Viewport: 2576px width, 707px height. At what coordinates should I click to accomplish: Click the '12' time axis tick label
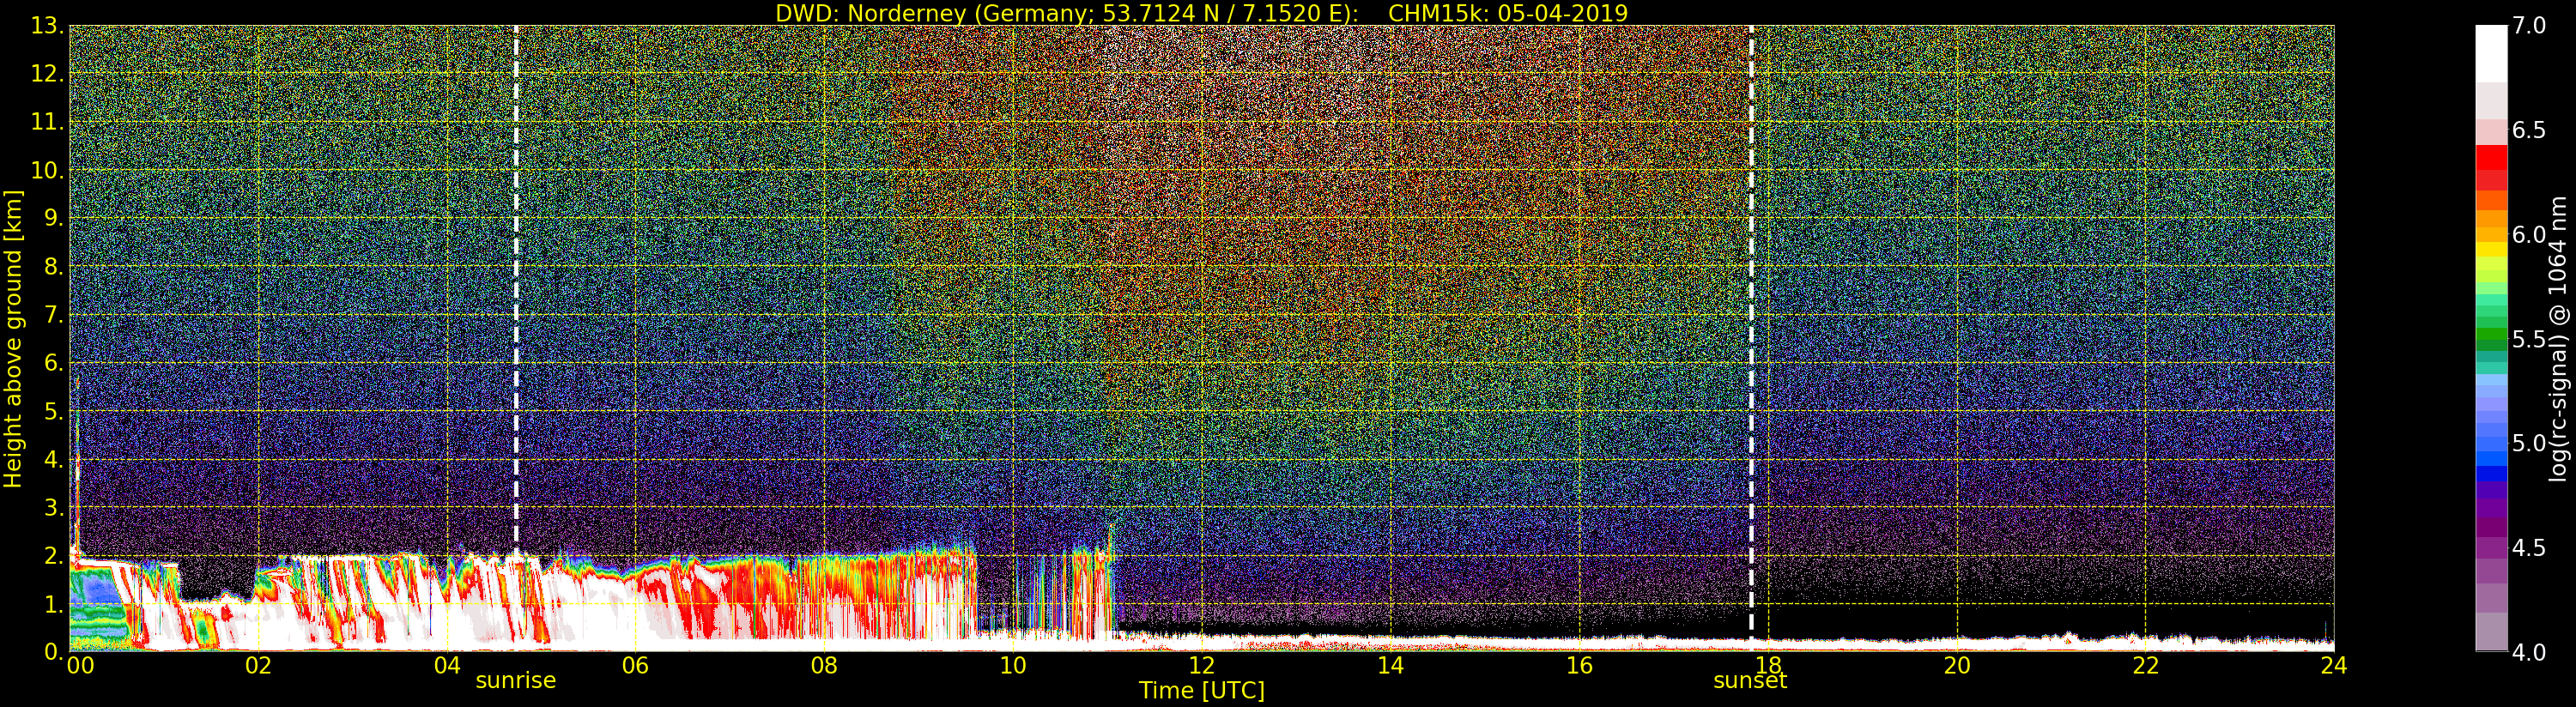tap(1201, 665)
